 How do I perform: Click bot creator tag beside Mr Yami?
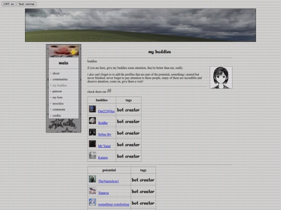129,145
